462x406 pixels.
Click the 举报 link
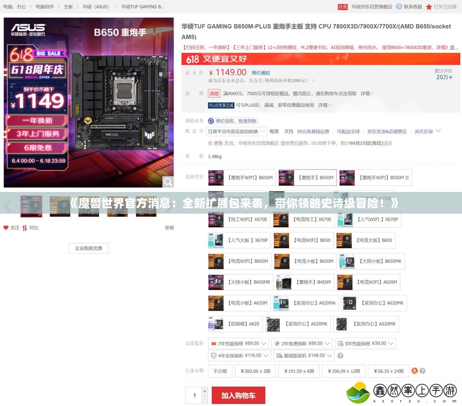169,228
